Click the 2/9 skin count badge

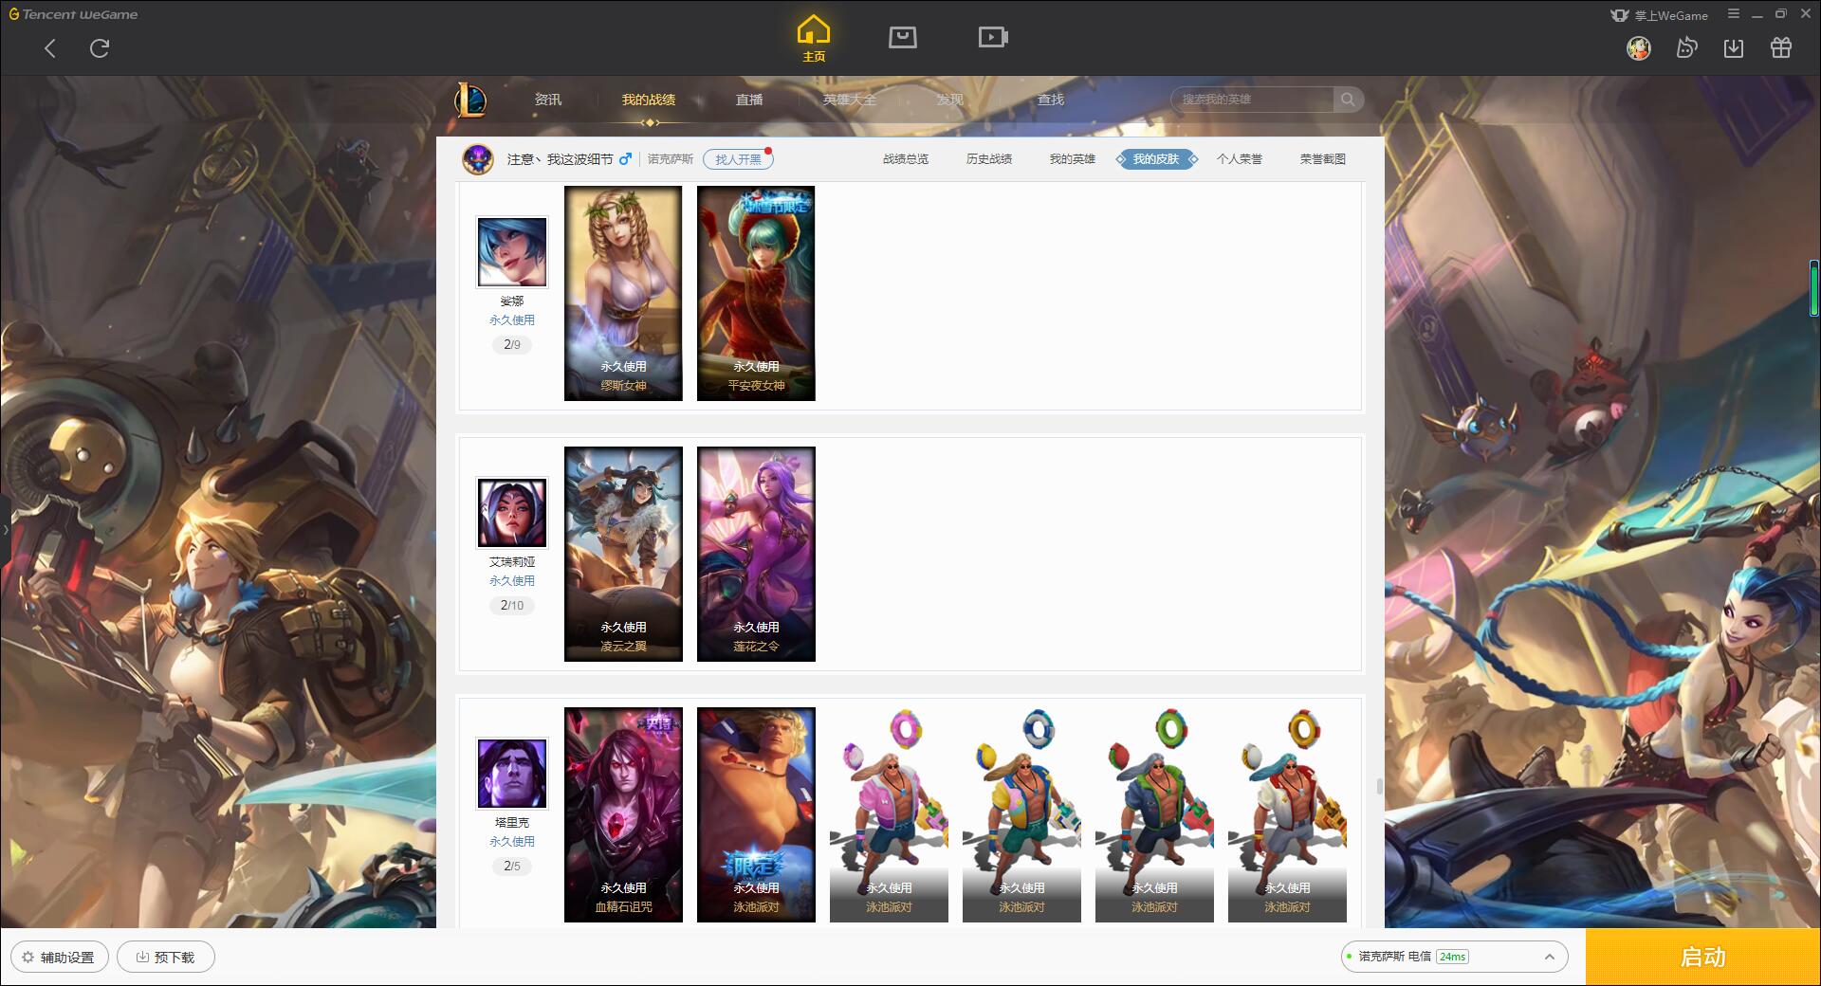pyautogui.click(x=512, y=344)
